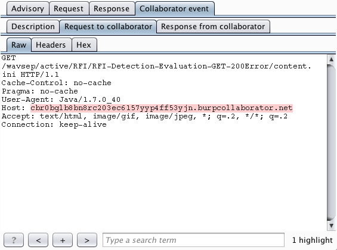Open the Advisory tab
This screenshot has height=250, width=337.
pyautogui.click(x=27, y=9)
